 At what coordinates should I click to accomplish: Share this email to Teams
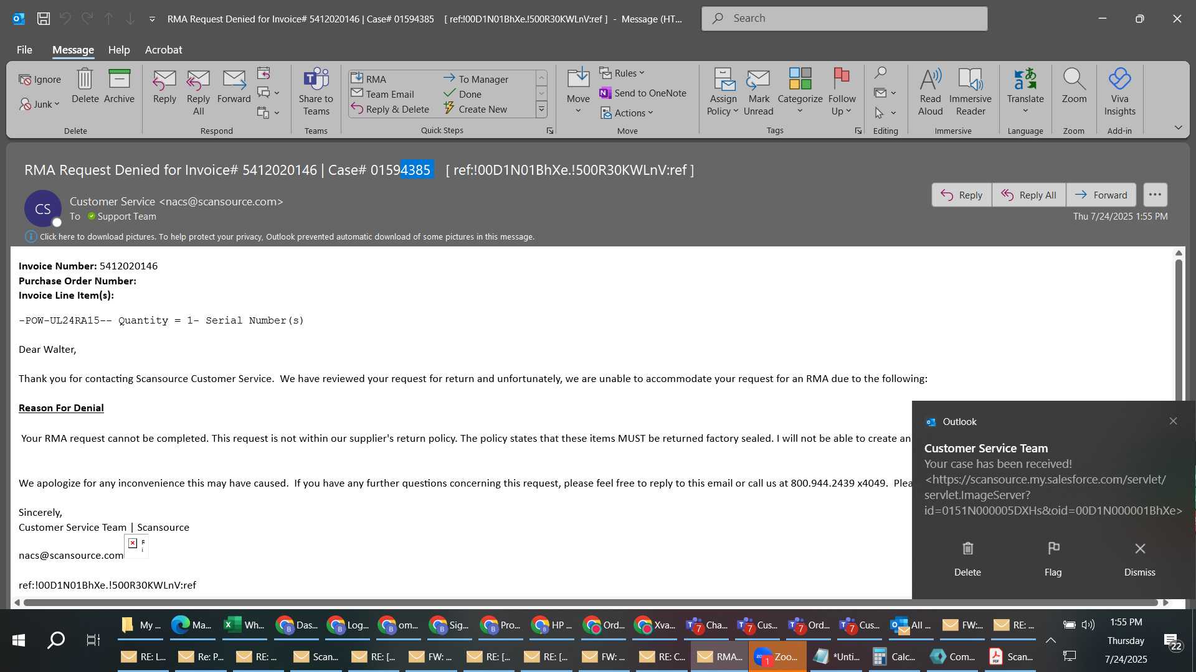pyautogui.click(x=316, y=92)
